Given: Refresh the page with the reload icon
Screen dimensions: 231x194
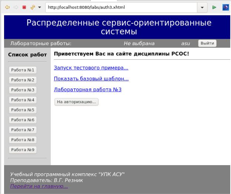Looking at the screenshot, I should coord(33,7).
